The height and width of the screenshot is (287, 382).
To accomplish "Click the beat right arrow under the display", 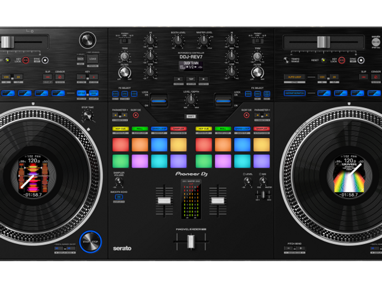I will [203, 79].
